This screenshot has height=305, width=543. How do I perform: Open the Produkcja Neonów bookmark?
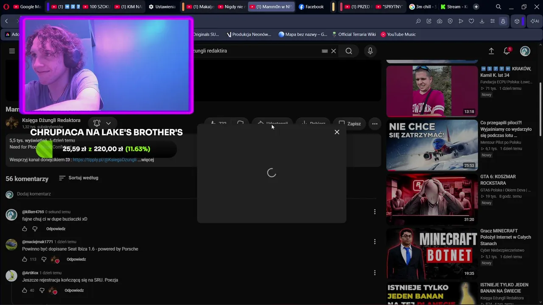pos(249,34)
